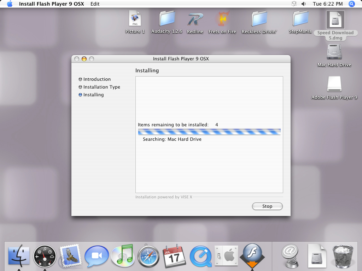Open iCal from the Dock
This screenshot has height=271, width=362.
pos(174,256)
